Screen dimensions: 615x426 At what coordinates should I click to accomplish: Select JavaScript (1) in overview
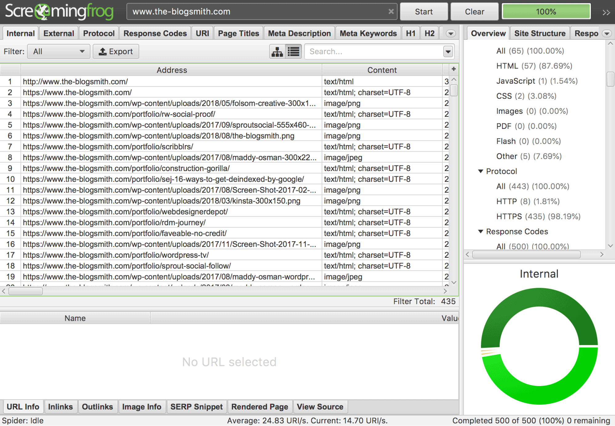(537, 81)
